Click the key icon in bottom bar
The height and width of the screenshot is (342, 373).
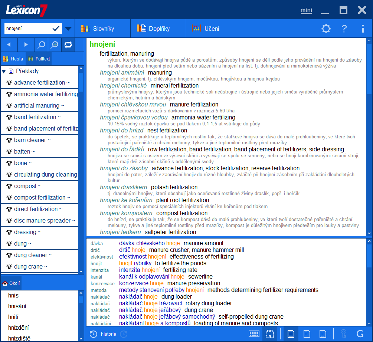pos(344,334)
